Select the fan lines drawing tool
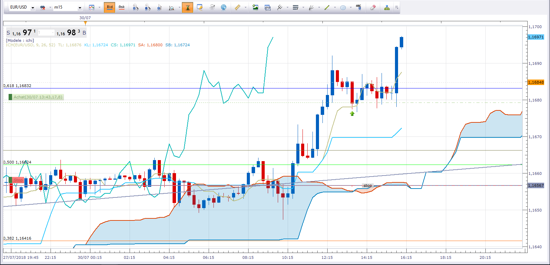Screen dimensions: 550x265 click(x=311, y=8)
